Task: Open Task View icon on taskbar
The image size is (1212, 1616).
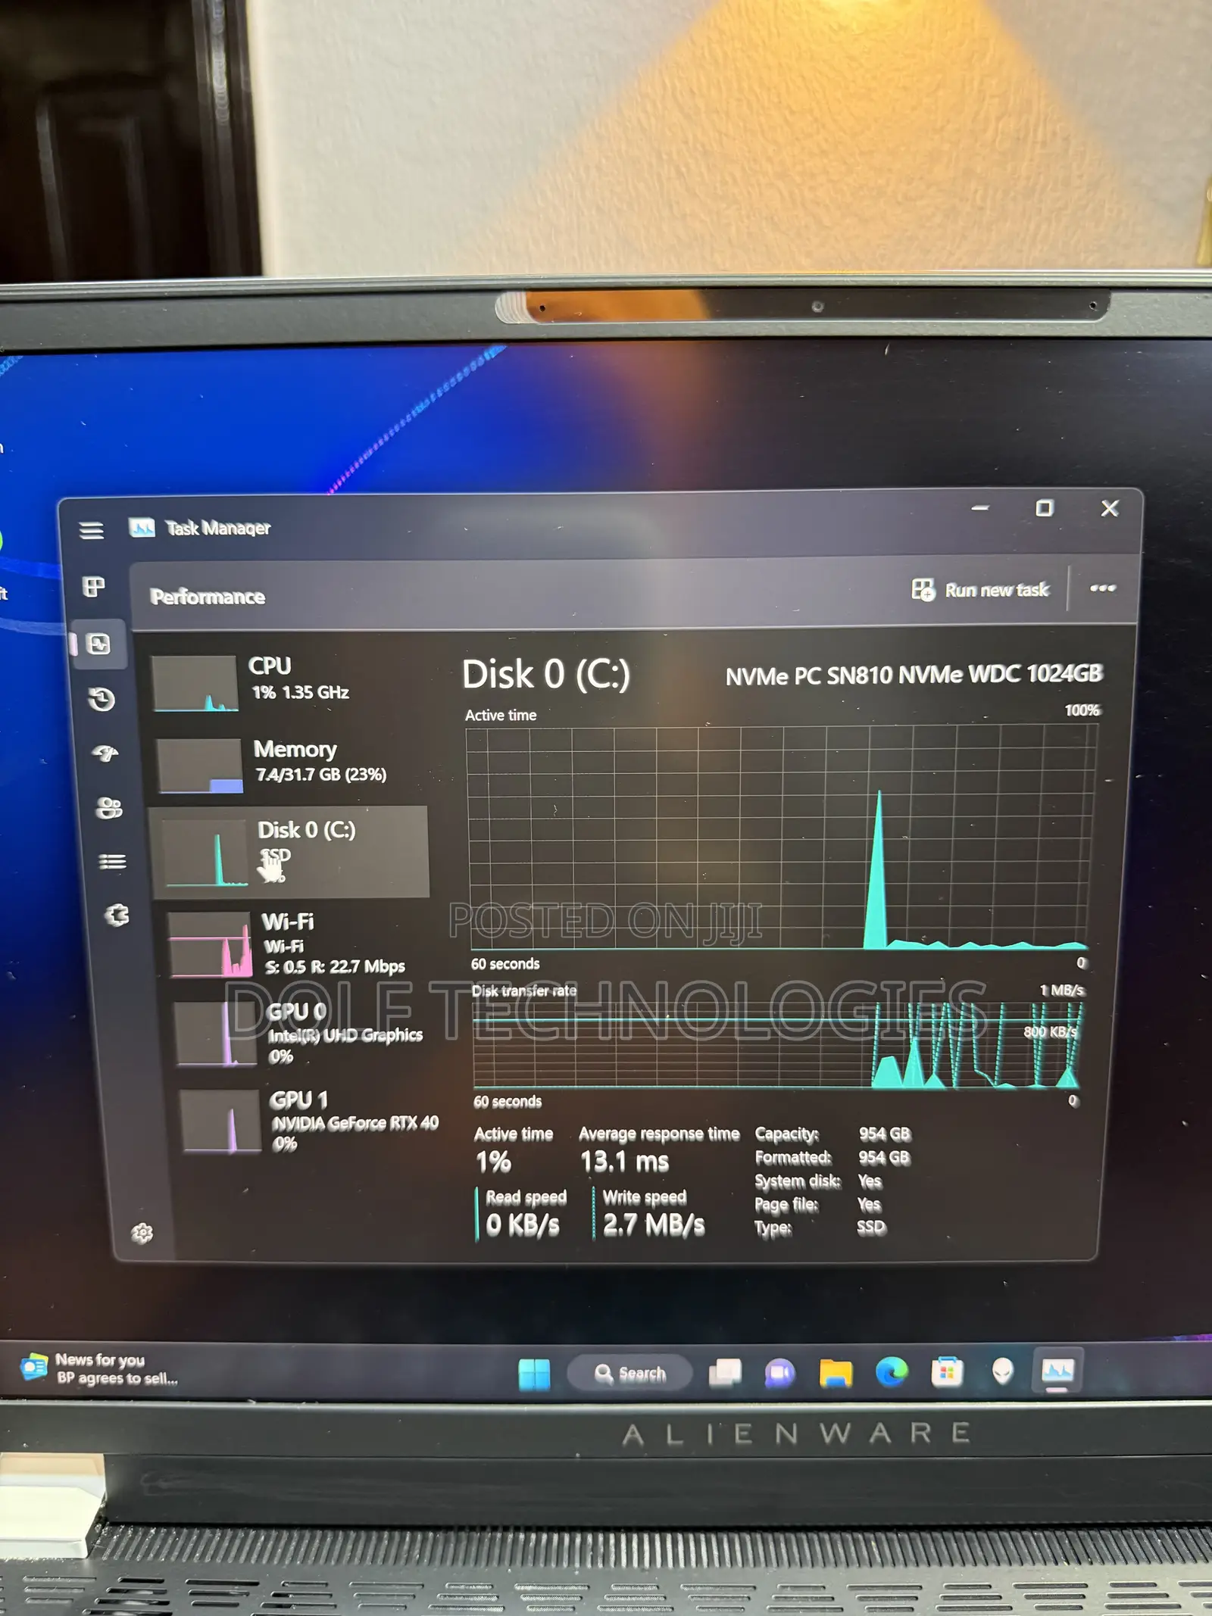Action: pos(725,1373)
